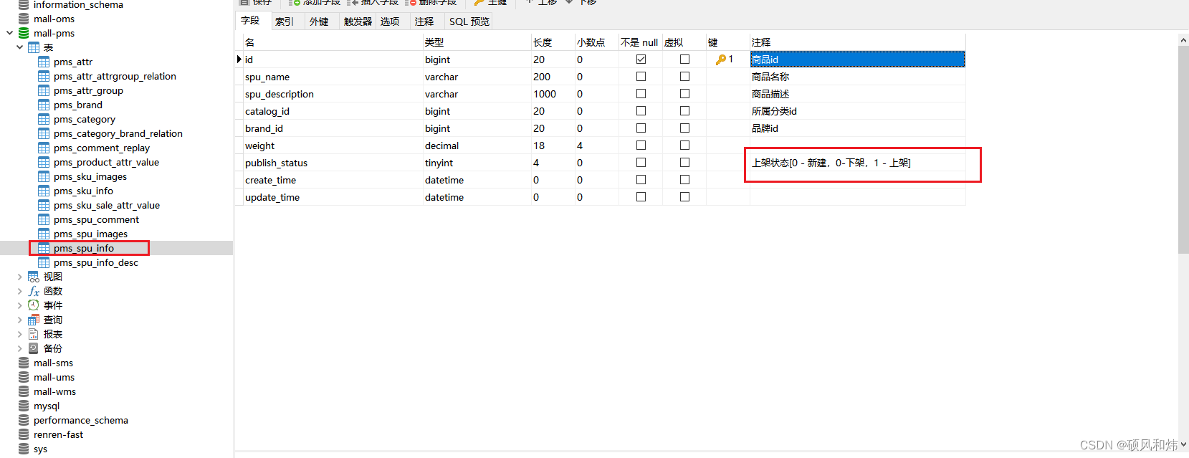Expand the 视图 node
This screenshot has width=1189, height=458.
tap(19, 277)
